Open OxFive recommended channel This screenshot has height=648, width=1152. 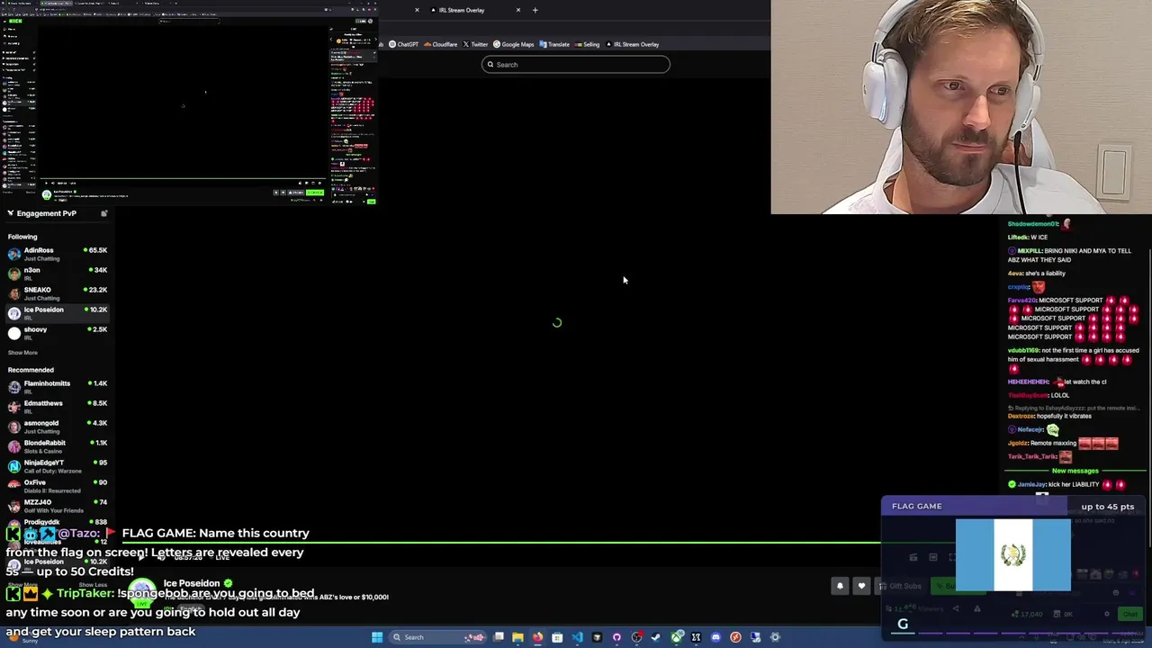click(57, 486)
